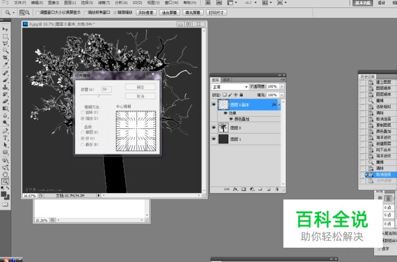Select Spin blur method radio button
Viewport: 397px width, 262px height.
click(83, 112)
